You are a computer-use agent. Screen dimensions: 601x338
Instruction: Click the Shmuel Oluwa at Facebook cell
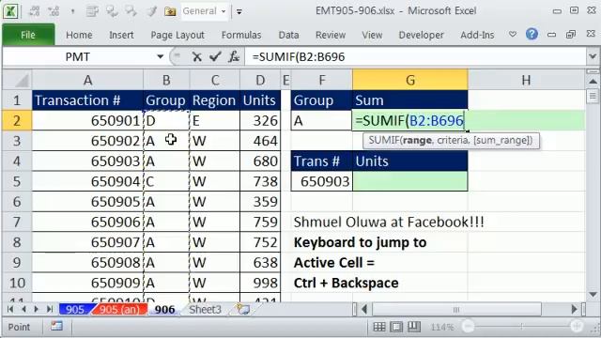[389, 222]
